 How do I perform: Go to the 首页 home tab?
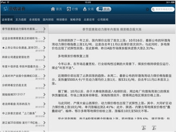point(56,9)
